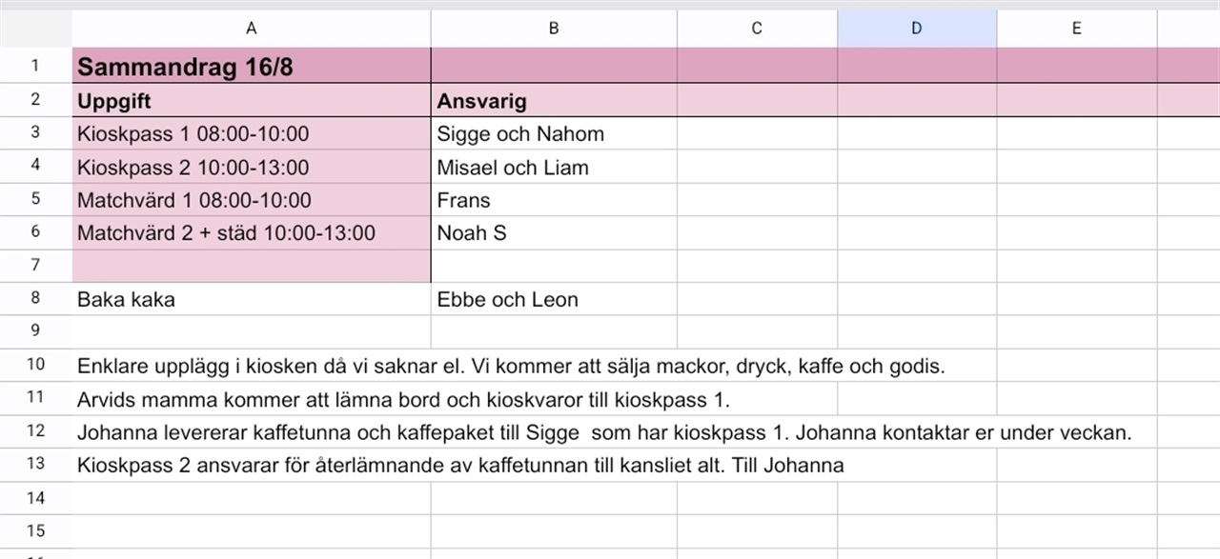The width and height of the screenshot is (1220, 559).
Task: Select the Uppgift header cell
Action: tap(252, 100)
